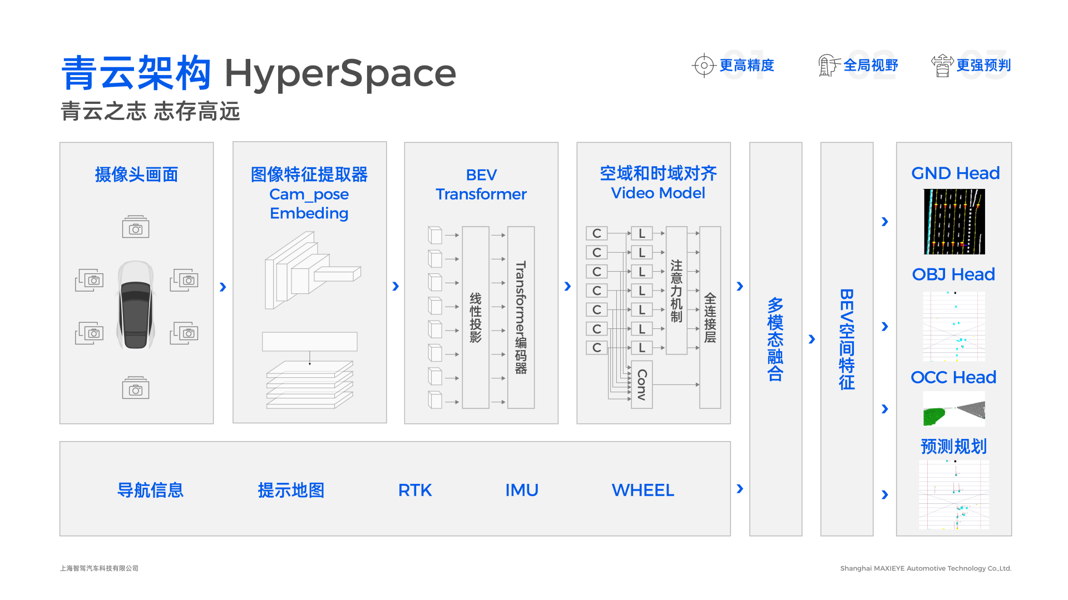The height and width of the screenshot is (600, 1068).
Task: Select the BEV Transformer heading
Action: click(x=481, y=184)
